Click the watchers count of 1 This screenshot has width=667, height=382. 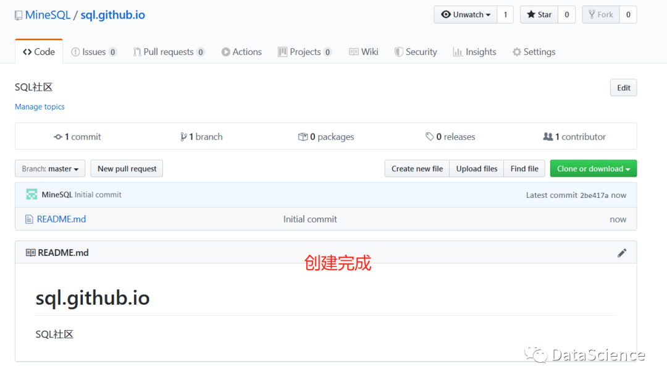coord(505,14)
